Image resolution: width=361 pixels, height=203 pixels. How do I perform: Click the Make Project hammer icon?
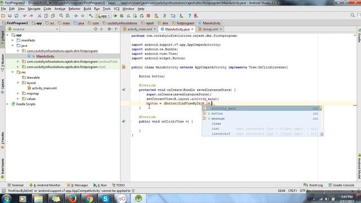coord(91,16)
